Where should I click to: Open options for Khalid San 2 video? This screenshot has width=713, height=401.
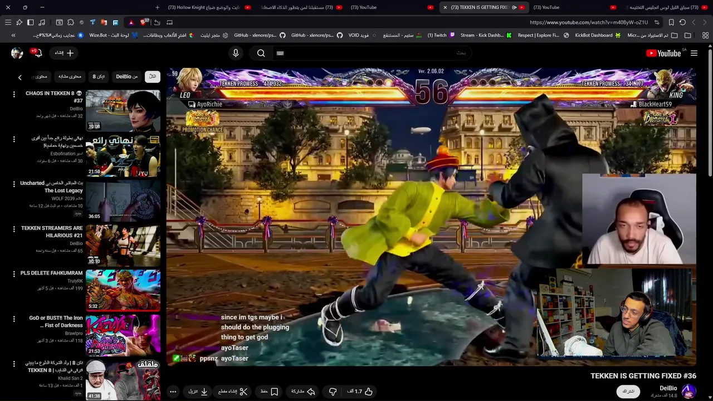(x=14, y=364)
